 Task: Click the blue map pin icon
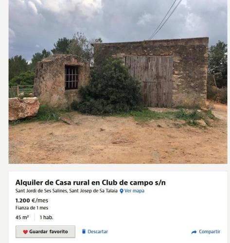tap(122, 191)
